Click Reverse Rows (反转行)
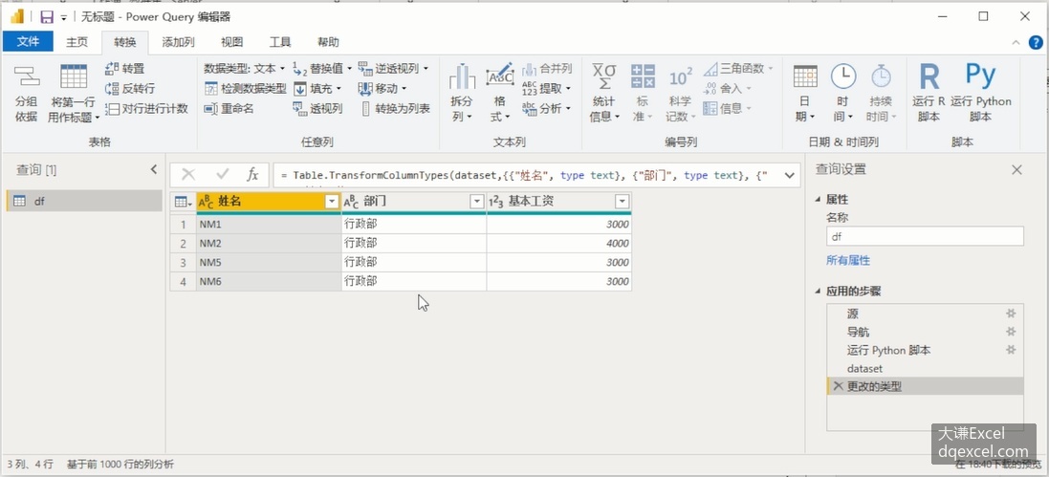This screenshot has height=477, width=1049. (130, 88)
